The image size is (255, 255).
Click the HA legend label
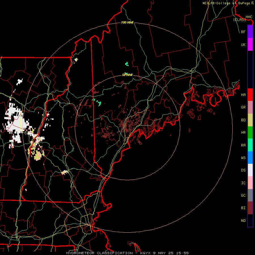pos(243,95)
